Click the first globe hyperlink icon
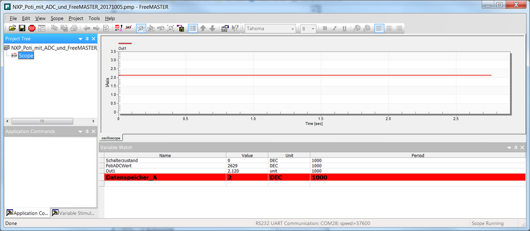 (x=357, y=29)
